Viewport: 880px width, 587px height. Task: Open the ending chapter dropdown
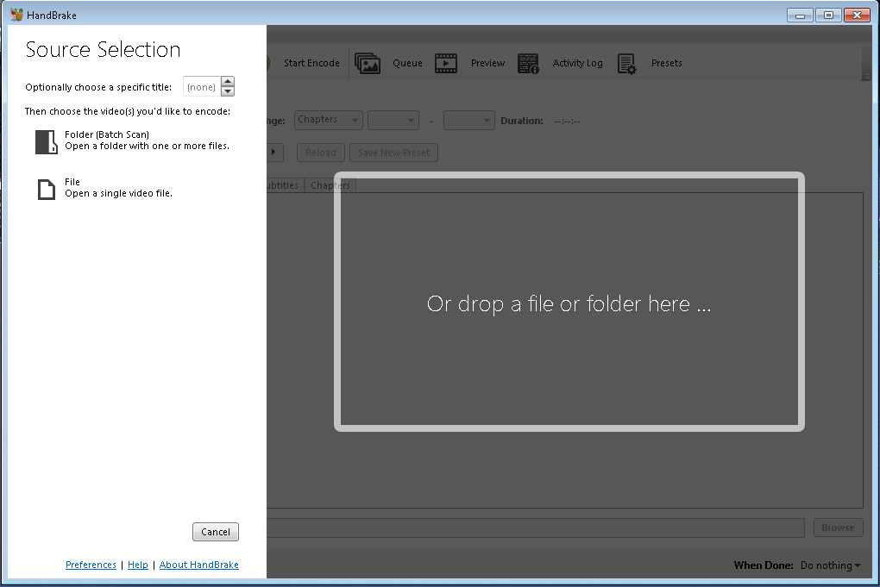468,121
